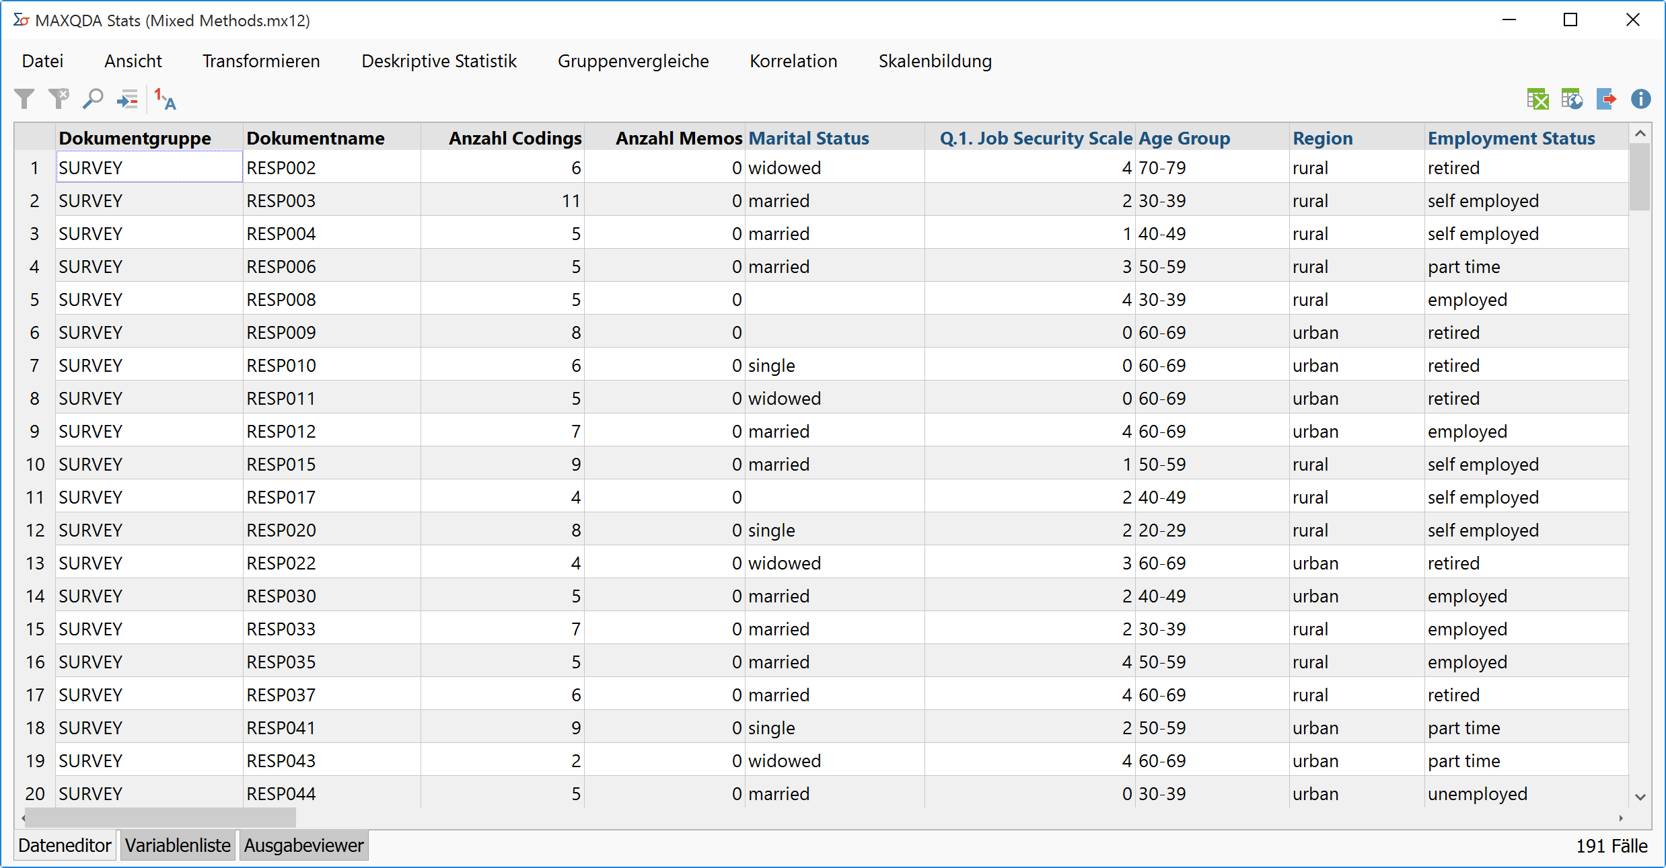Click the vertical scrollbar down arrow
This screenshot has height=868, width=1666.
point(1640,797)
